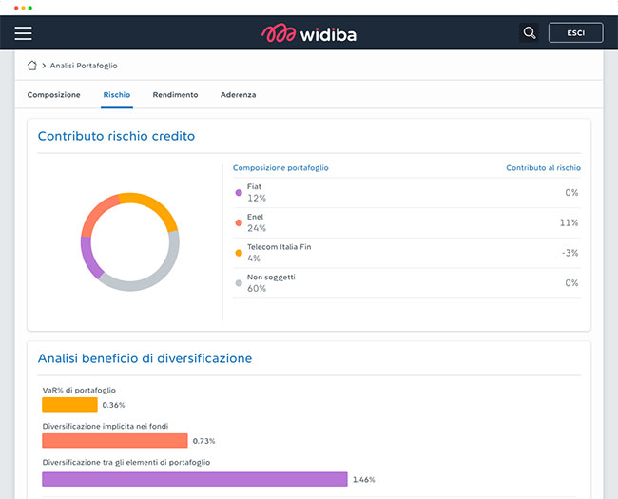Select the Non soggetti label
Viewport: 618px width, 499px height.
coord(271,278)
